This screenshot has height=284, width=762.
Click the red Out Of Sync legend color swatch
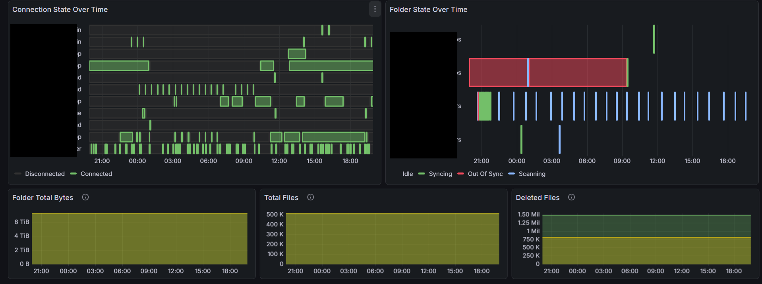[x=460, y=174]
